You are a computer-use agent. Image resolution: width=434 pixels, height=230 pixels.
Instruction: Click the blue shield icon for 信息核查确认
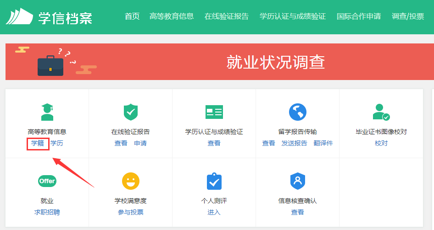(297, 181)
